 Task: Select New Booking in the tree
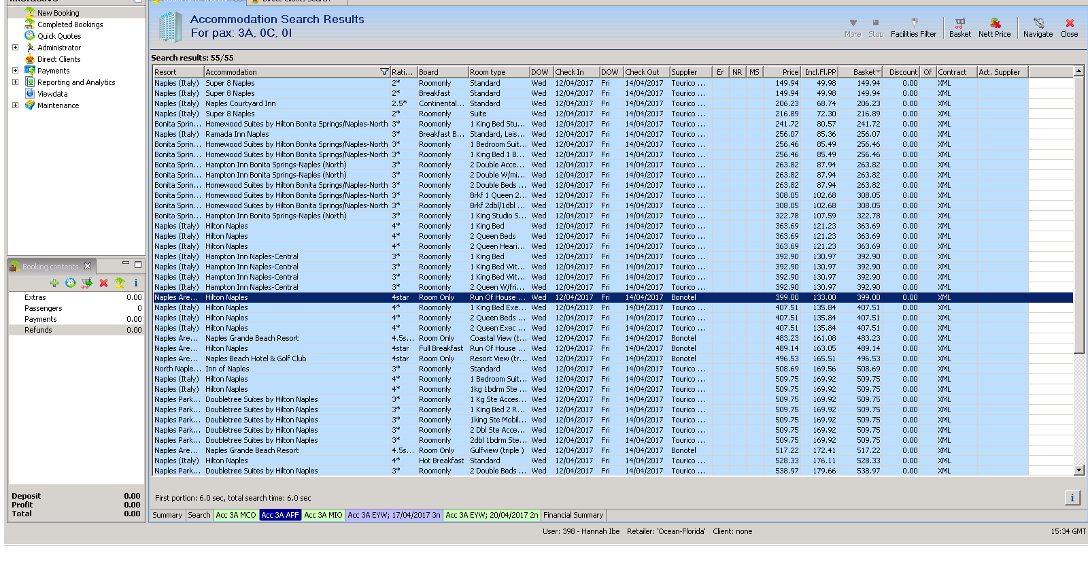pos(58,13)
